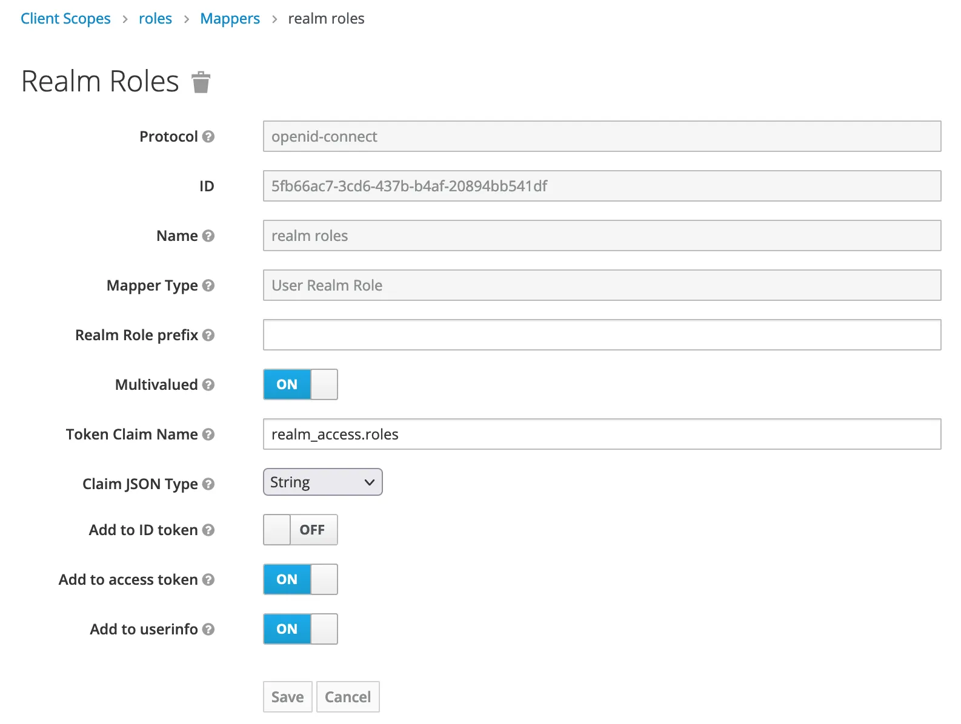Turn off Add to access token
Image resolution: width=961 pixels, height=724 pixels.
(301, 580)
